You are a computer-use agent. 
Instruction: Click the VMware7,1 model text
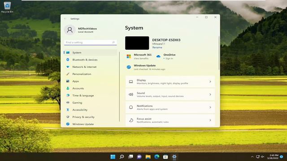pyautogui.click(x=159, y=44)
